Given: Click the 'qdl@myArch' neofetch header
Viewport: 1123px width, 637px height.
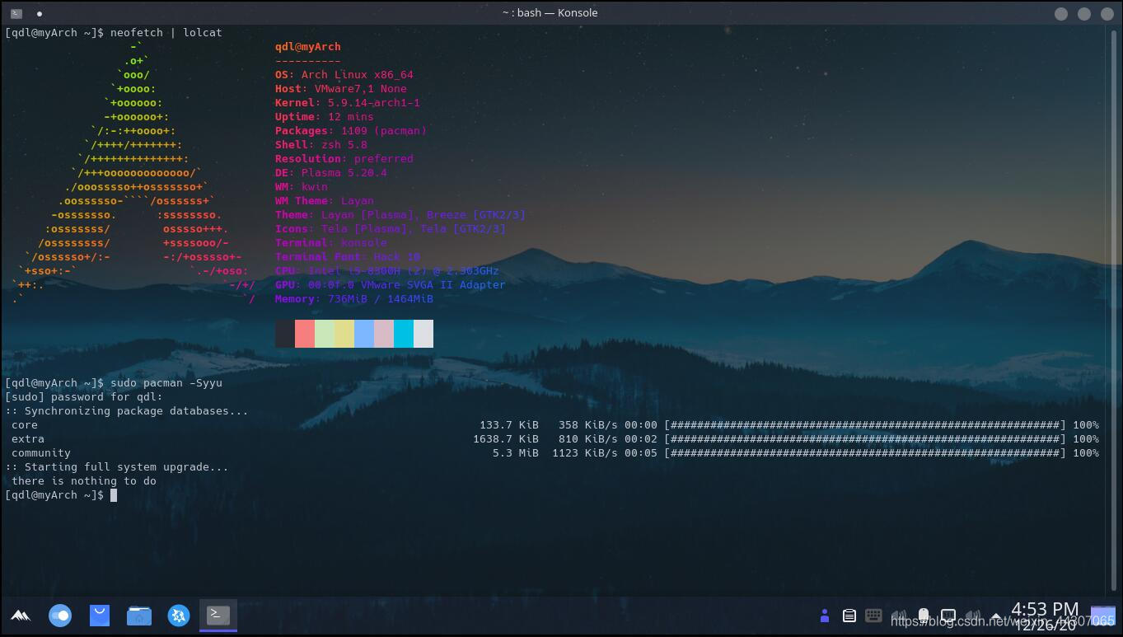Looking at the screenshot, I should [308, 46].
